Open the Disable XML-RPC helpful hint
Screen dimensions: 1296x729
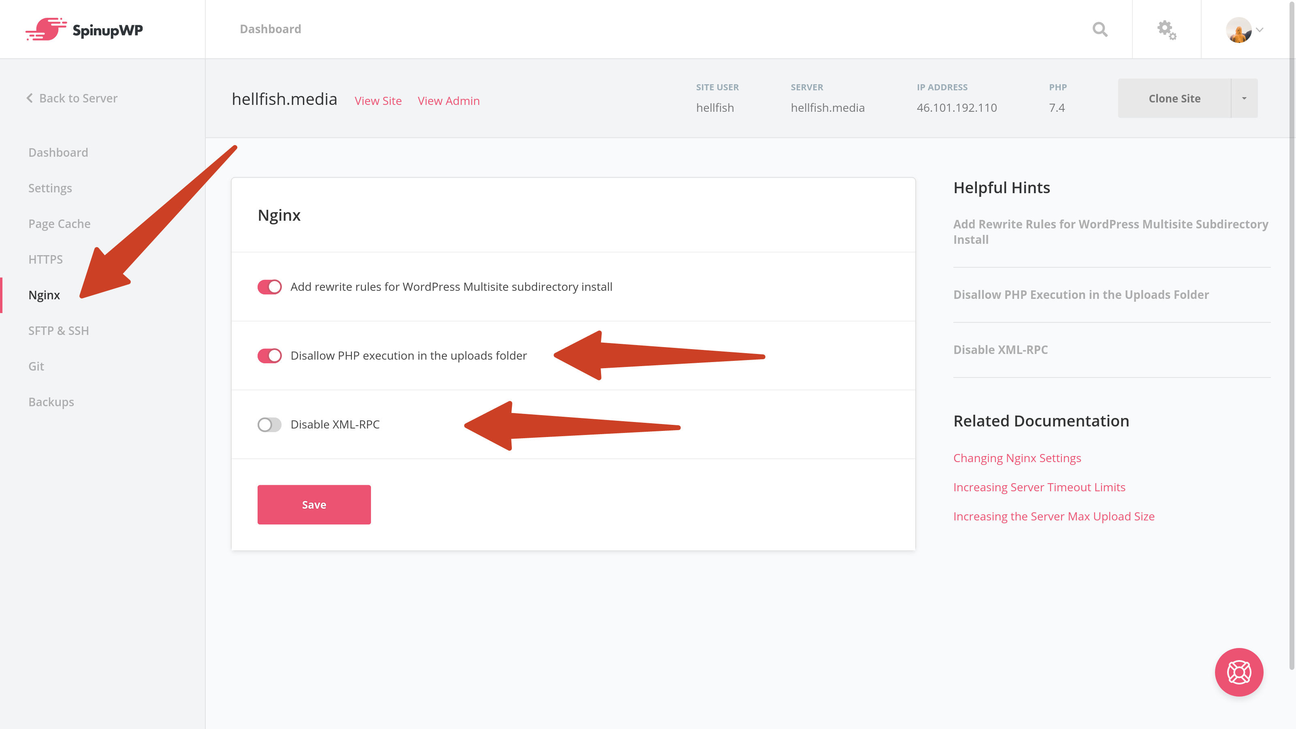click(1000, 350)
